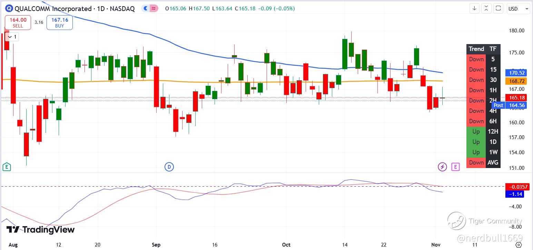Click the green earnings E marker in August
The height and width of the screenshot is (250, 533).
click(x=7, y=167)
